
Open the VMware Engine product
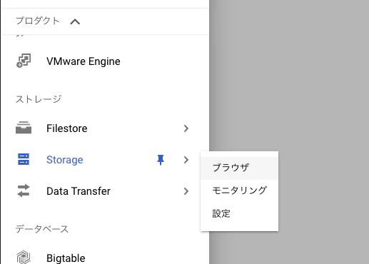click(x=84, y=61)
